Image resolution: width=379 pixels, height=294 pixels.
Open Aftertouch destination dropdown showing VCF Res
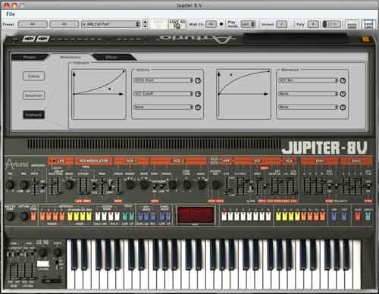point(308,80)
